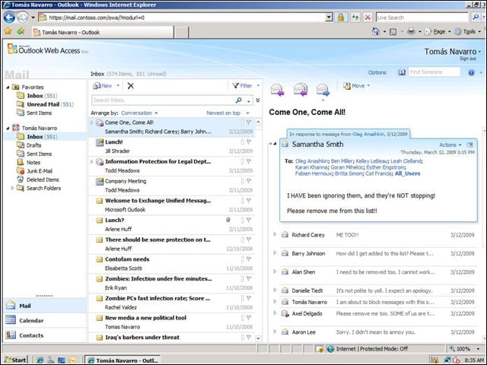487x365 pixels.
Task: Switch to Calendar in navigation pane
Action: 45,320
